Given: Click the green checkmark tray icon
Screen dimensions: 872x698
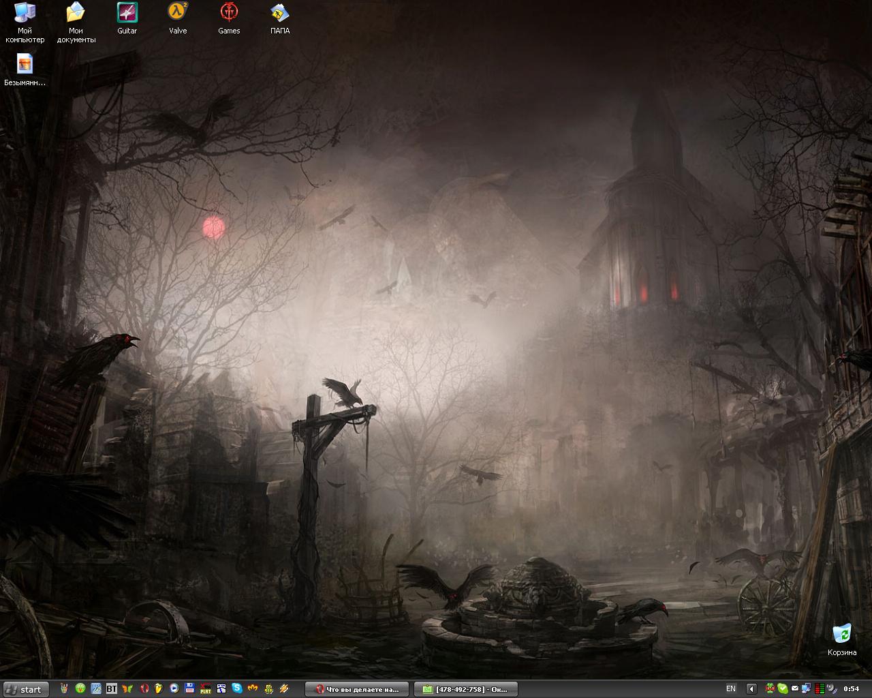Looking at the screenshot, I should click(x=782, y=688).
